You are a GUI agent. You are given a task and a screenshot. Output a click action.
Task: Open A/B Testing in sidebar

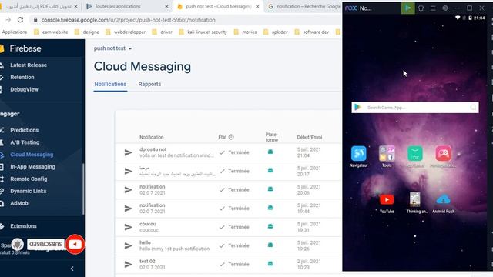[x=25, y=142]
